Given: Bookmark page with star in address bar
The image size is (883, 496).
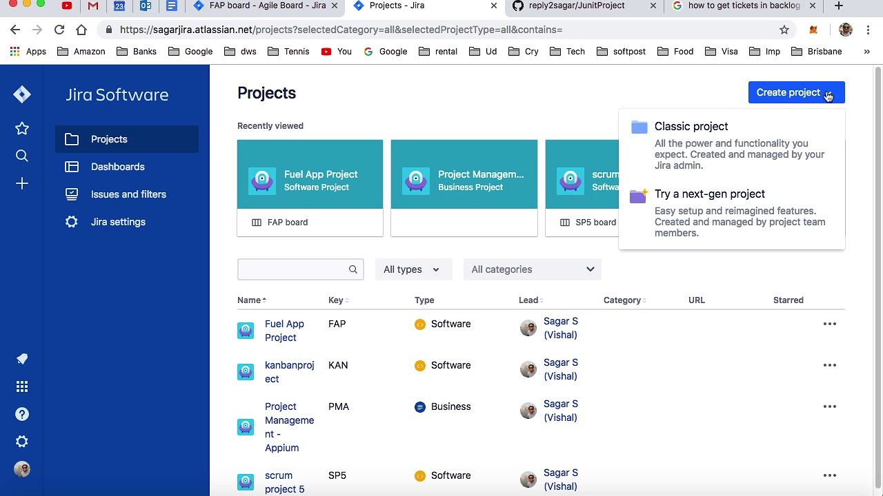Looking at the screenshot, I should 784,30.
